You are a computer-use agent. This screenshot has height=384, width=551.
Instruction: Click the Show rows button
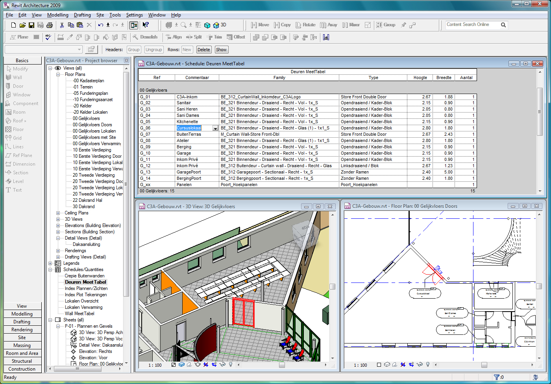pyautogui.click(x=221, y=50)
